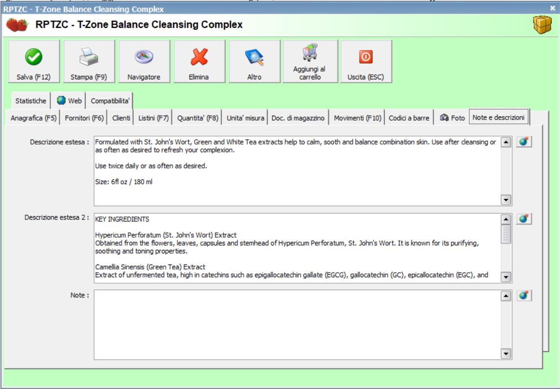The height and width of the screenshot is (389, 560).
Task: Click scroll down arrow in Descrizione estesa
Action: [506, 200]
